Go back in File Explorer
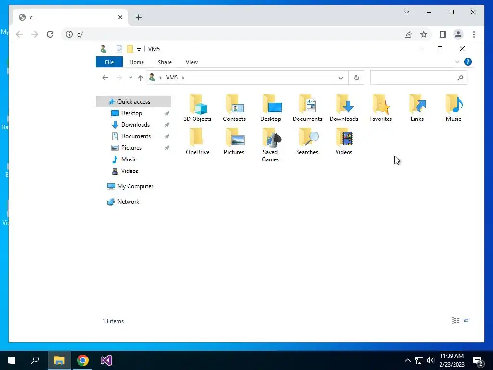Image resolution: width=493 pixels, height=370 pixels. [x=105, y=78]
